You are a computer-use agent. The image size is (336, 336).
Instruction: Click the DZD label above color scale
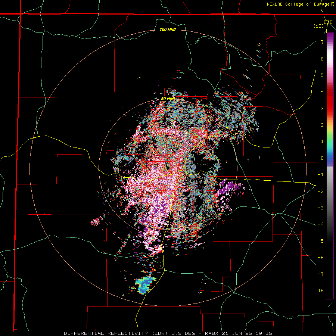[x=328, y=22]
